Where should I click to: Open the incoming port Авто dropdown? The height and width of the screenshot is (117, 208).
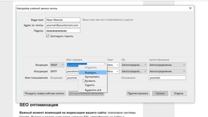point(113,65)
